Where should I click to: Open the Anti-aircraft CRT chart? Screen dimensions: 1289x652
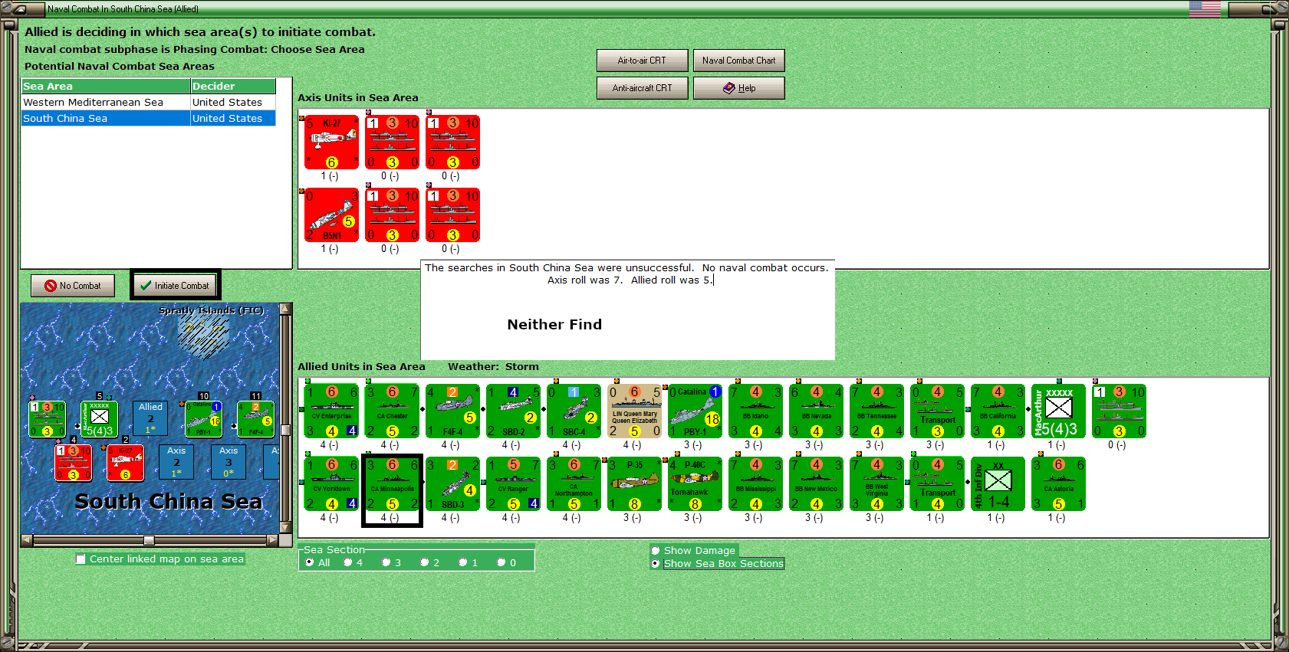(x=642, y=88)
